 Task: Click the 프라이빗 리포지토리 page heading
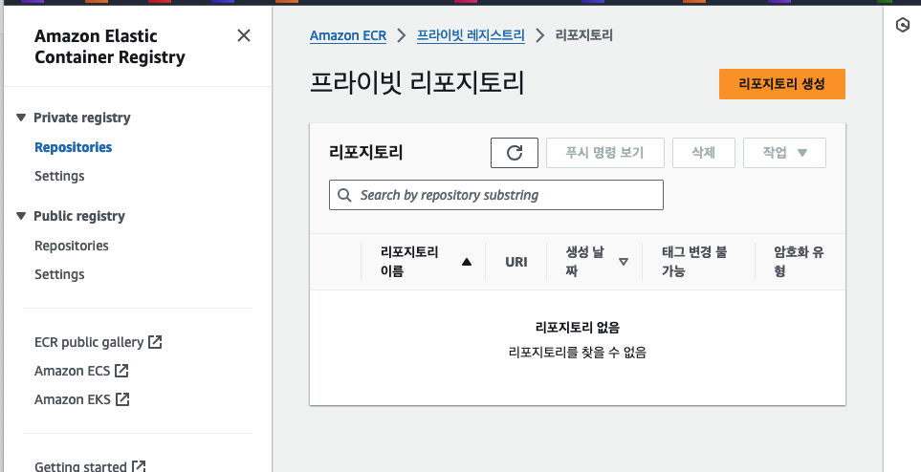417,83
